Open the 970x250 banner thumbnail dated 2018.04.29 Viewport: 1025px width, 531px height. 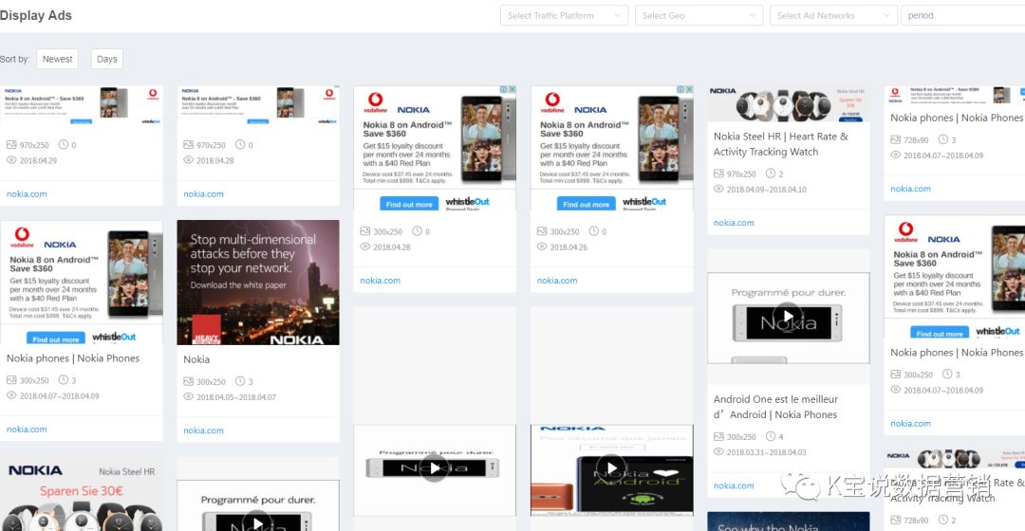(81, 104)
